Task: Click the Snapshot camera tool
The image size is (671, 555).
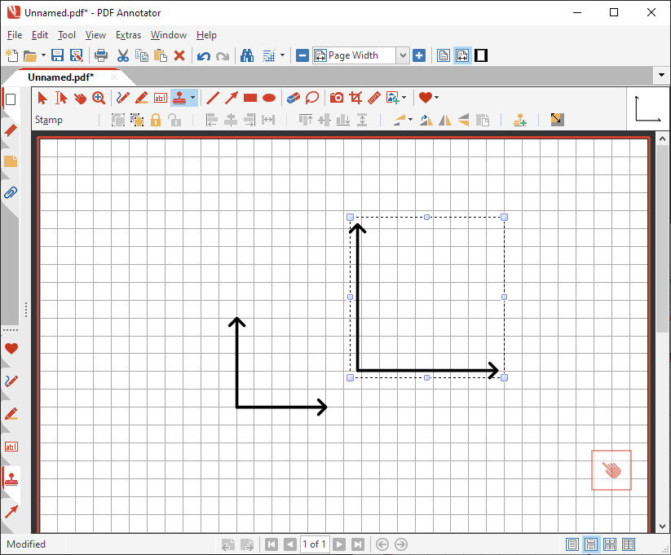Action: [337, 98]
